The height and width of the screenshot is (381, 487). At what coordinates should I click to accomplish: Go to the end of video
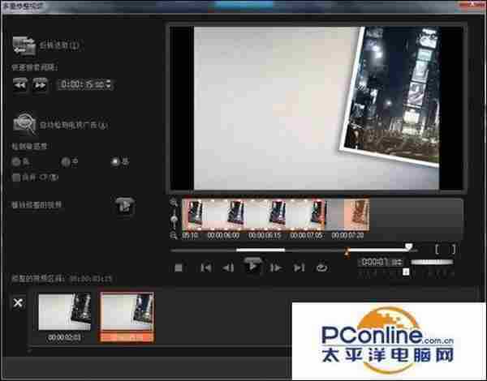pos(299,268)
